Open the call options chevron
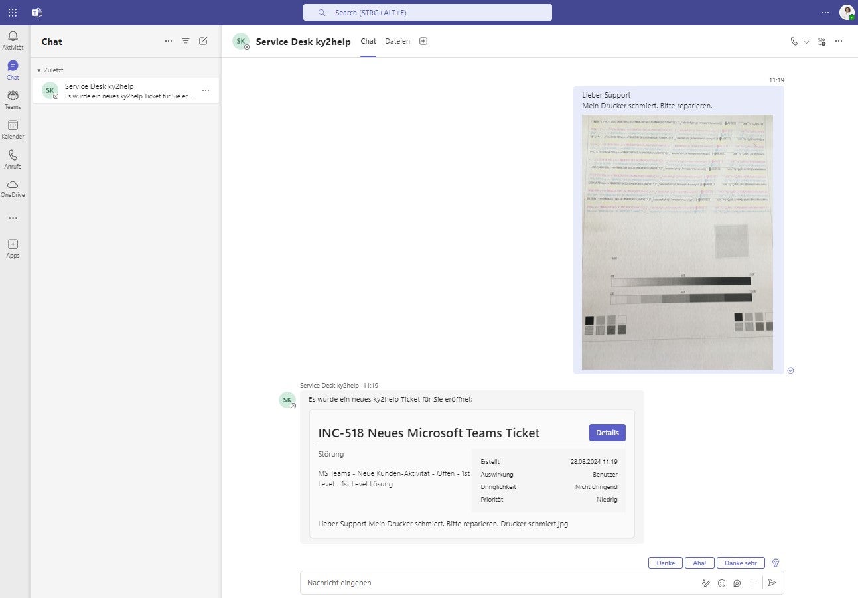Viewport: 858px width, 598px height. tap(806, 41)
